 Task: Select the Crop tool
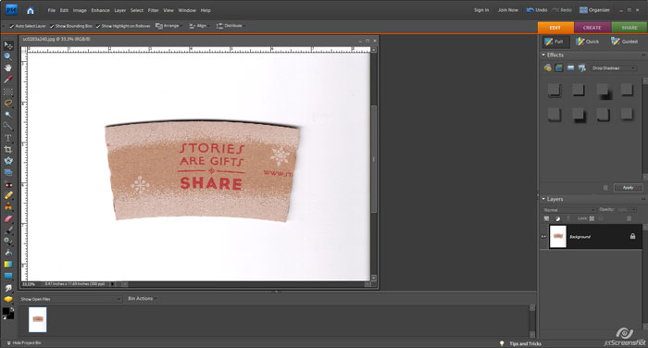coord(7,150)
